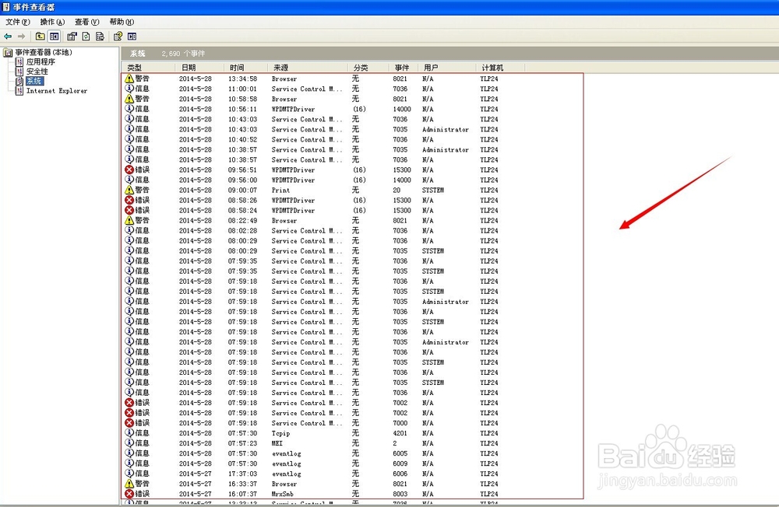Screen dimensions: 779x507
Task: Go up one level via folder icon
Action: [41, 37]
